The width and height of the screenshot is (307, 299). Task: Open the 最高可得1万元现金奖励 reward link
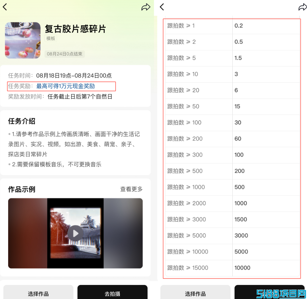[x=65, y=86]
